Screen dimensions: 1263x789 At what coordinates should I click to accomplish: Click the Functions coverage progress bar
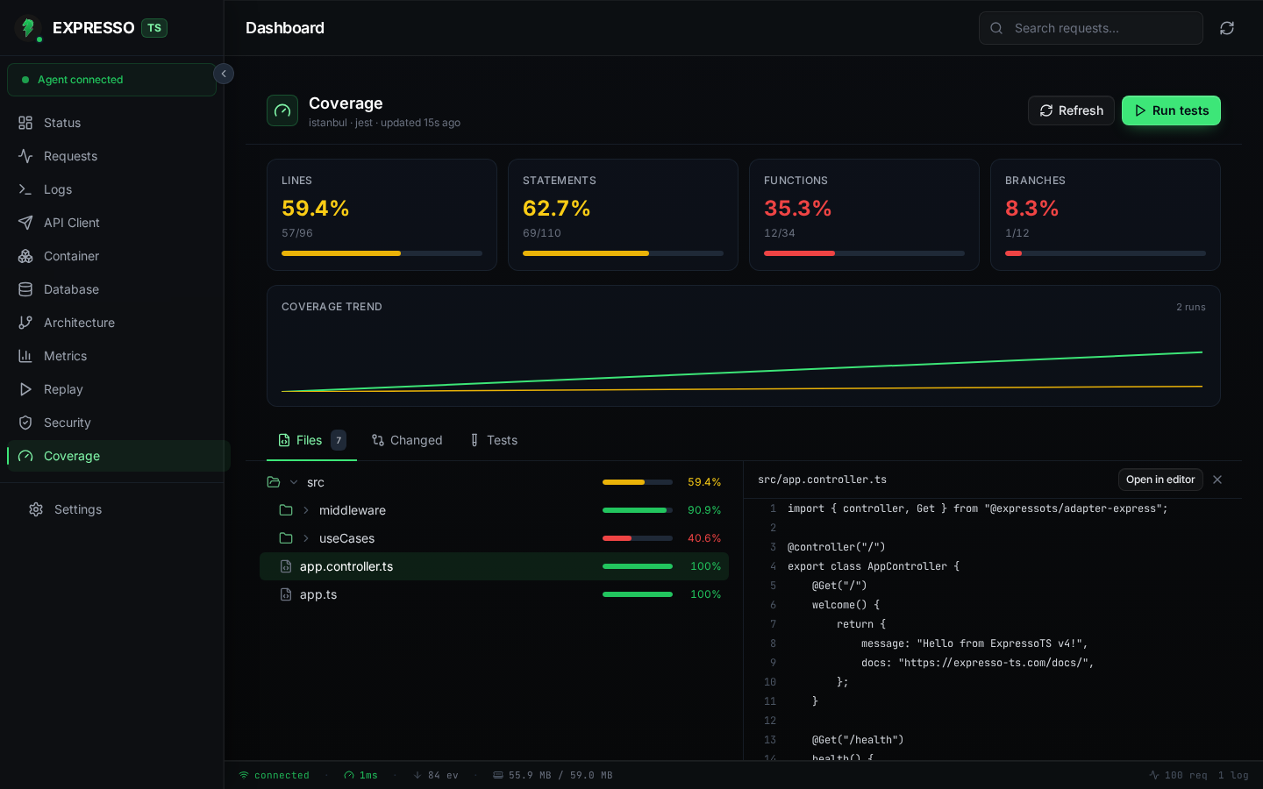point(864,253)
